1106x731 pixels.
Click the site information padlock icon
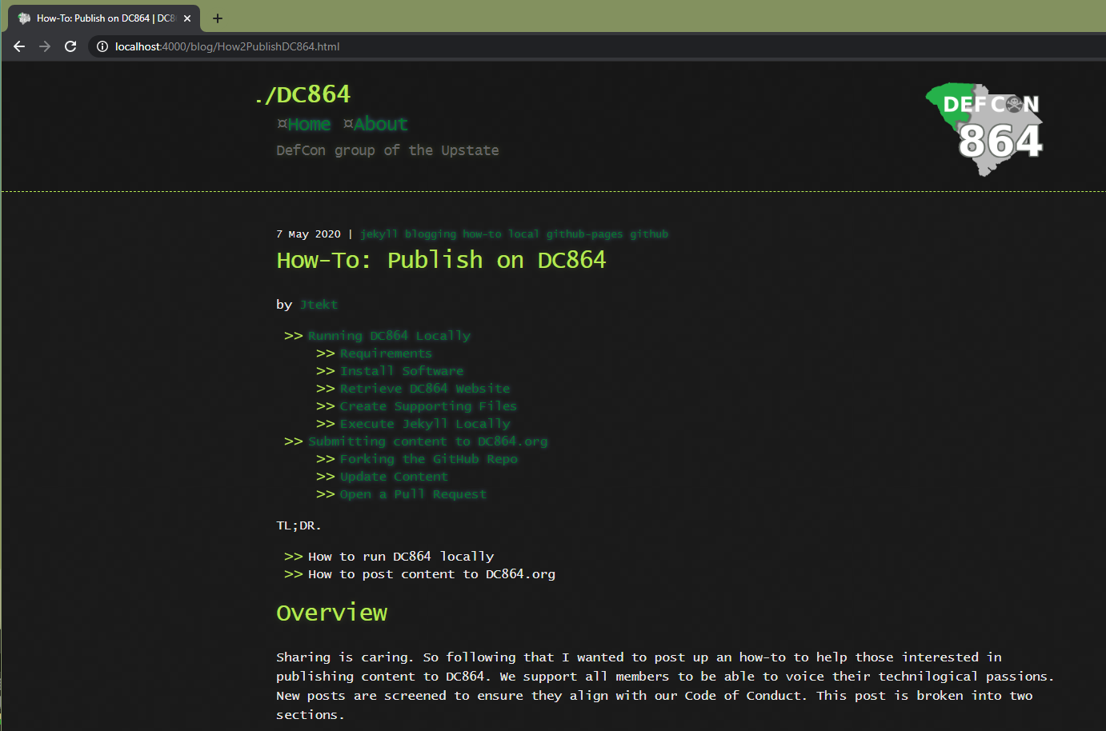[102, 46]
